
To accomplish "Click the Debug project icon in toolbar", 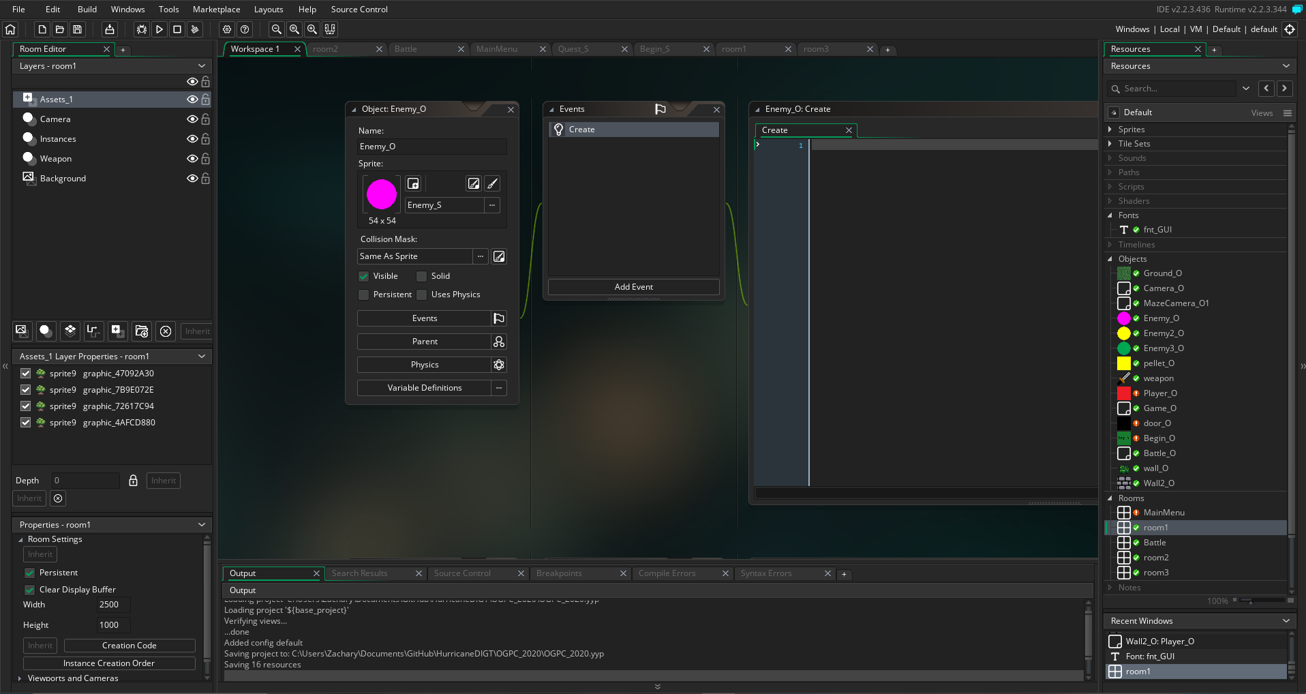I will 141,29.
